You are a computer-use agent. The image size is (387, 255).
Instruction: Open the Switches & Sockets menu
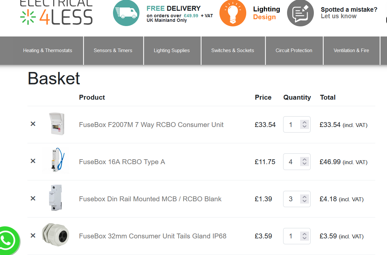[x=233, y=50]
